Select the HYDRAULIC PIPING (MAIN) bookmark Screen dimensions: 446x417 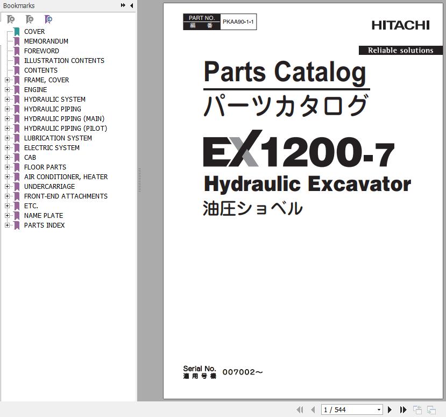point(64,118)
